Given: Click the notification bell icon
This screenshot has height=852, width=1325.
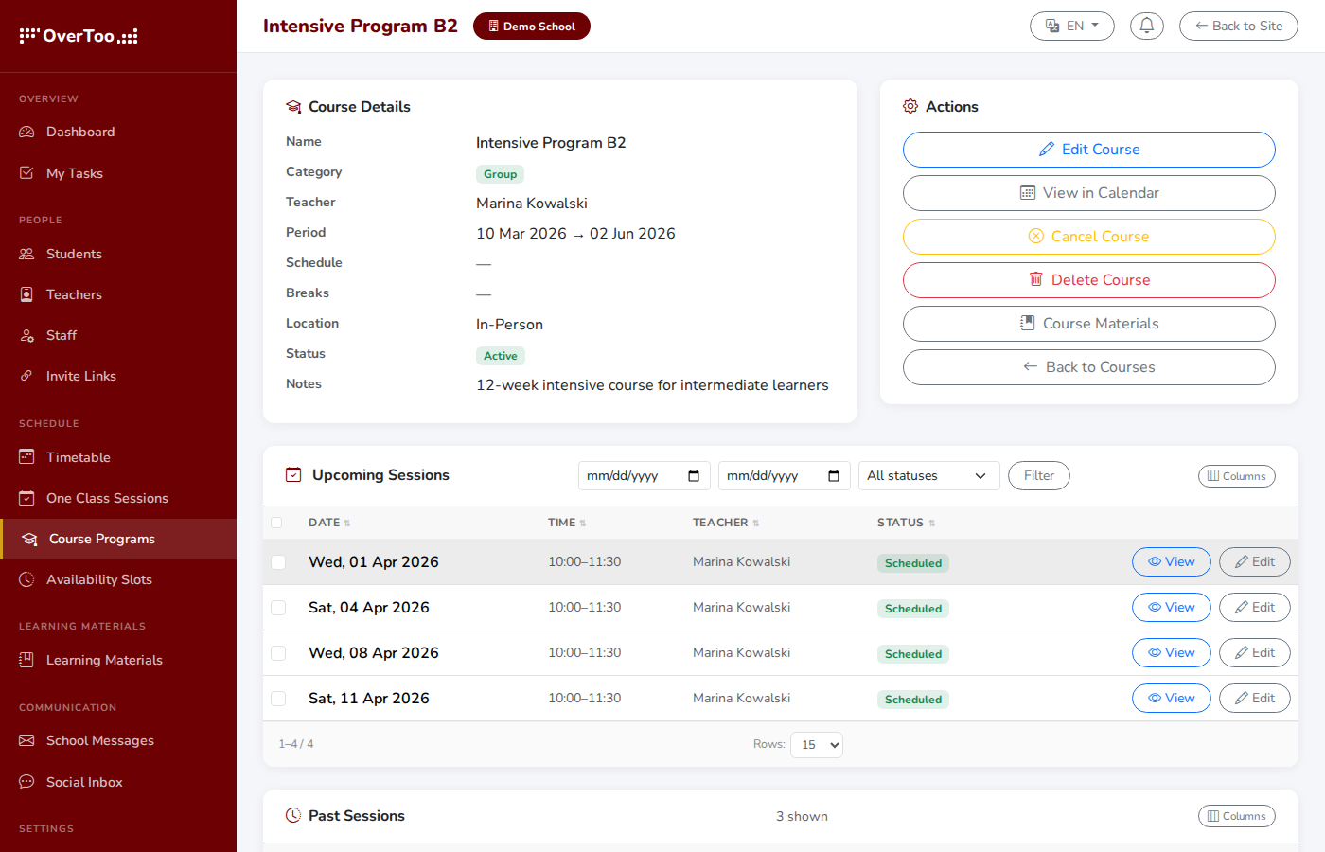Looking at the screenshot, I should [1146, 26].
